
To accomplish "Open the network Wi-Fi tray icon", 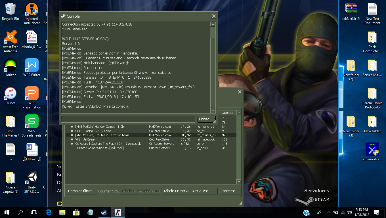I will point(343,212).
